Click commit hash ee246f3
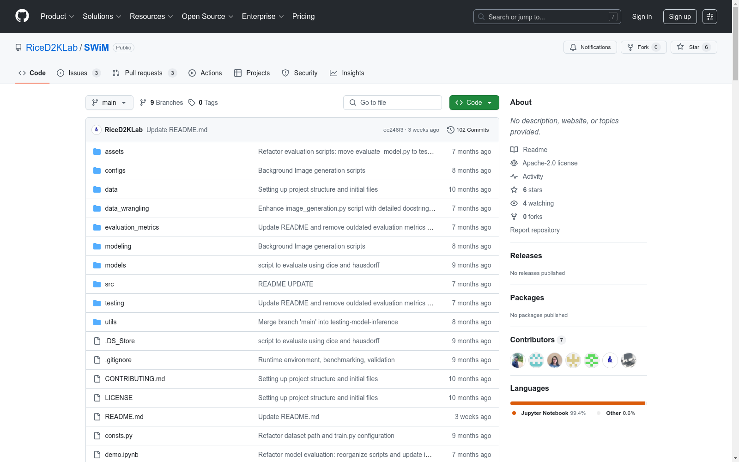Image resolution: width=739 pixels, height=462 pixels. (x=393, y=130)
